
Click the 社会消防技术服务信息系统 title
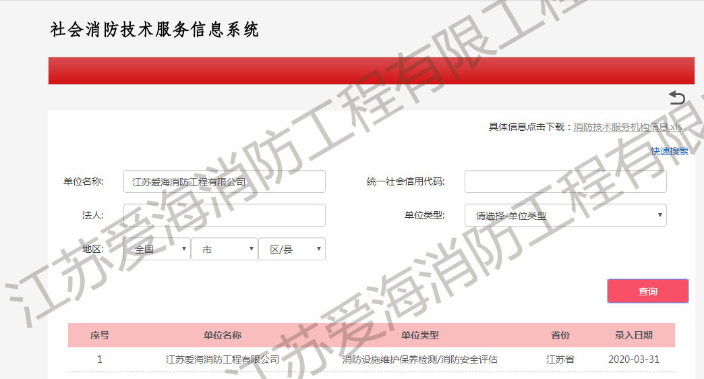click(154, 30)
